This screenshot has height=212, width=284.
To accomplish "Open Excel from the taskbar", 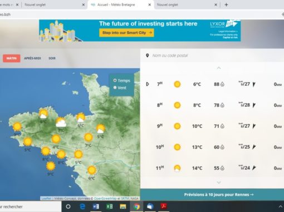I will [109, 206].
